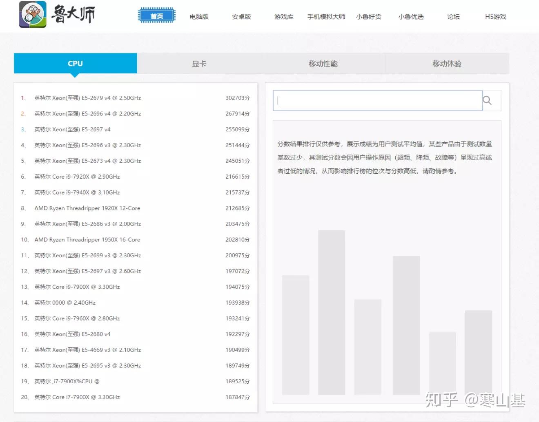Switch to the 移动性能 ranking tab
Image resolution: width=539 pixels, height=422 pixels.
[323, 63]
